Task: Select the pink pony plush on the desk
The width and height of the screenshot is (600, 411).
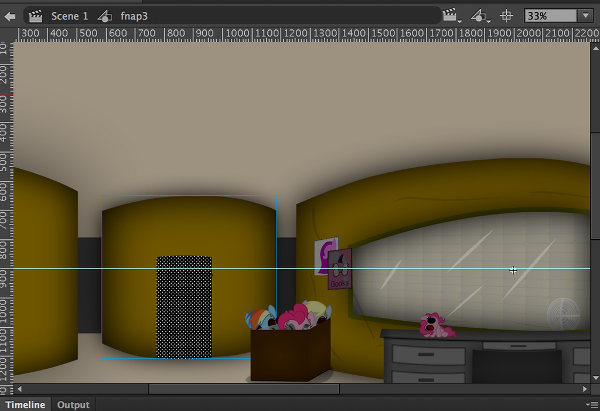Action: (x=437, y=325)
